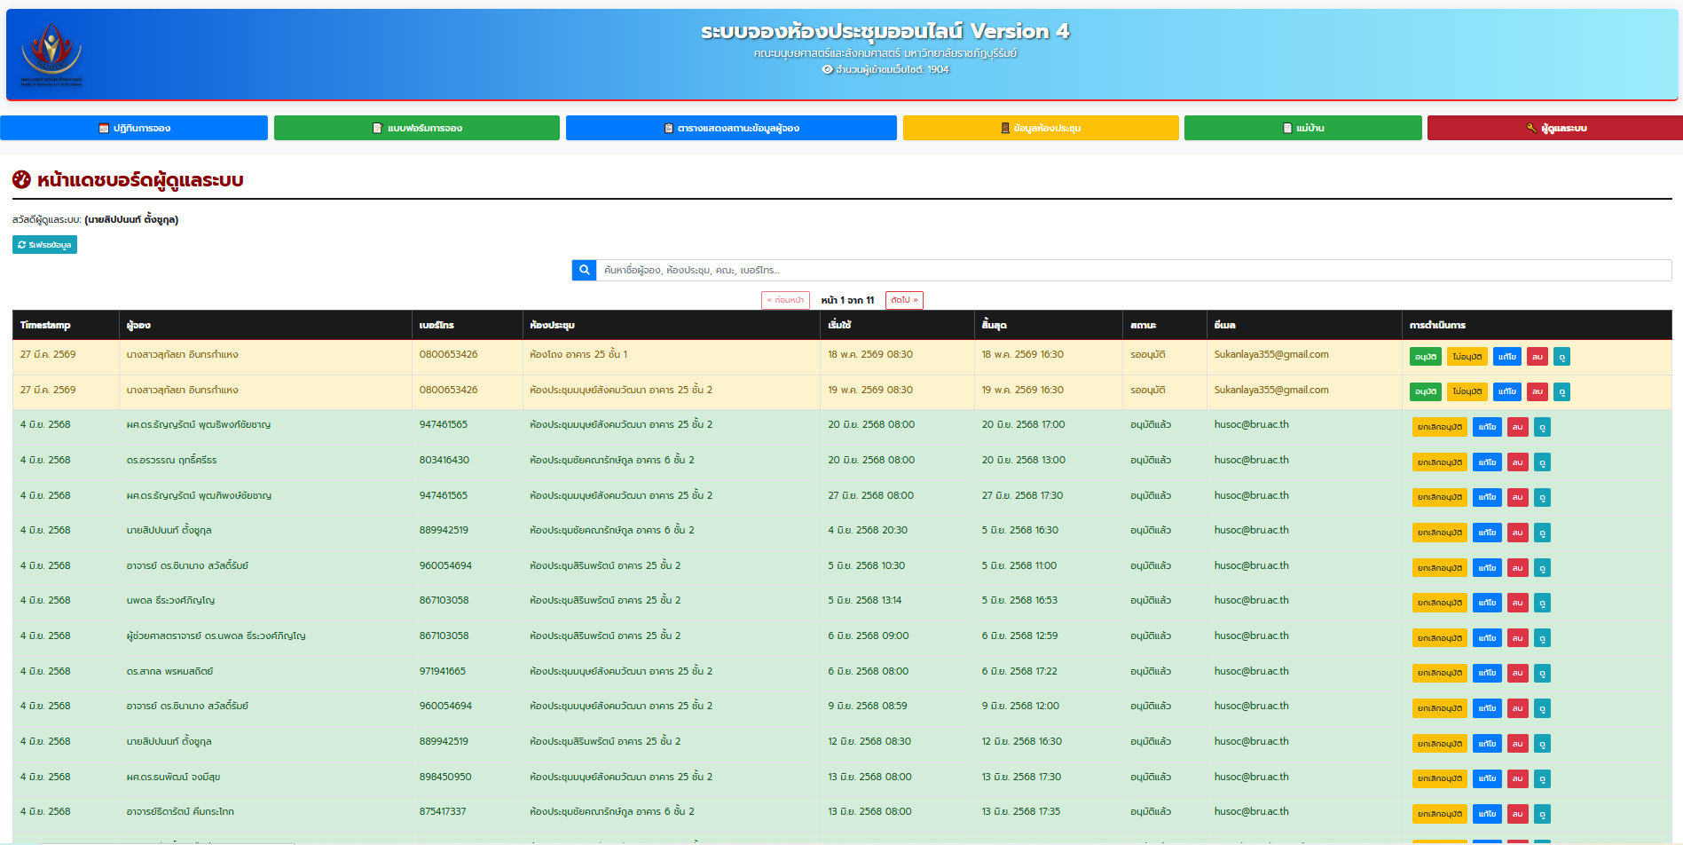The height and width of the screenshot is (845, 1683).
Task: Delete (ลบ) the 19 พ.ค. 2569 booking
Action: click(x=1538, y=391)
